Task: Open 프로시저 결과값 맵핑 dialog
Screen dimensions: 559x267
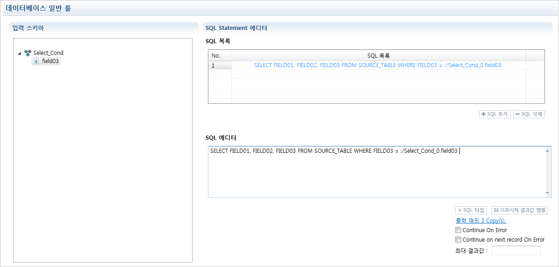Action: (519, 210)
